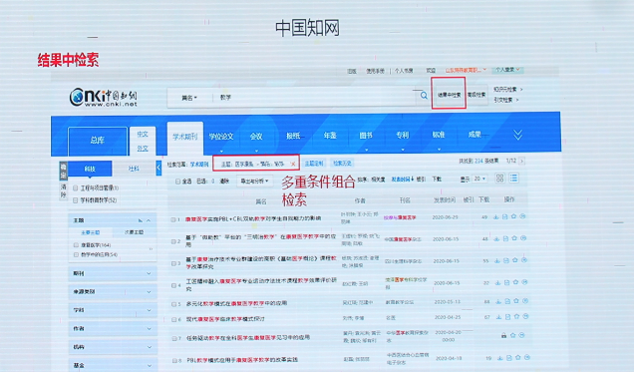Image resolution: width=634 pixels, height=372 pixels.
Task: Open the 导出与分析 dropdown
Action: click(254, 181)
